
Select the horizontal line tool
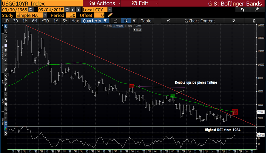[6, 65]
